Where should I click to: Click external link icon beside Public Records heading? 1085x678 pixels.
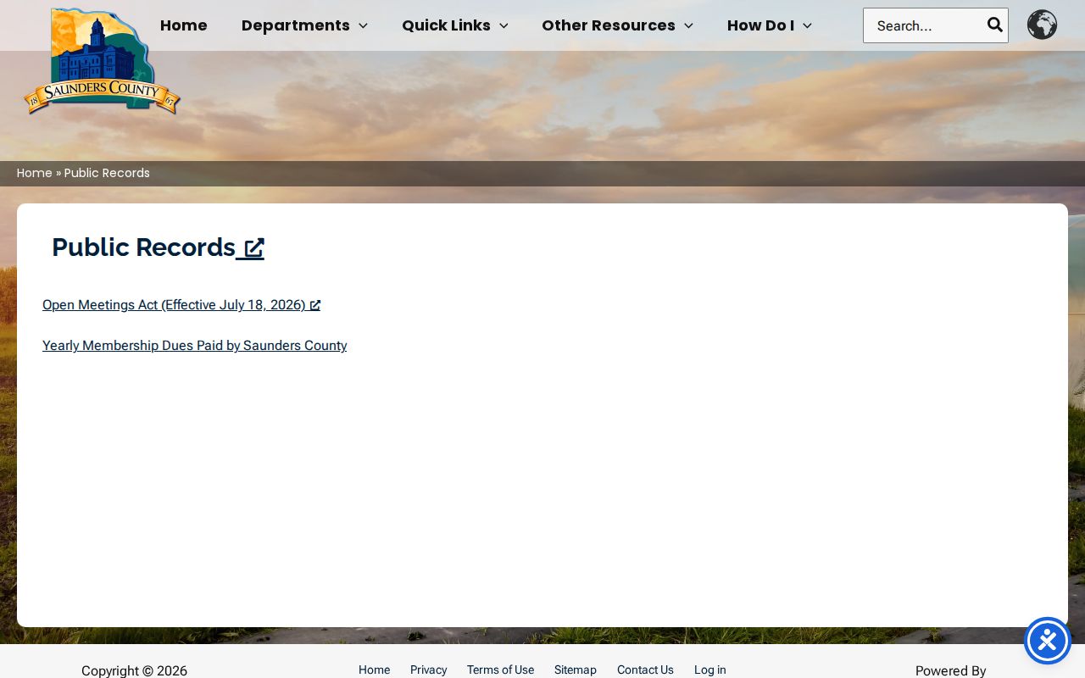254,248
